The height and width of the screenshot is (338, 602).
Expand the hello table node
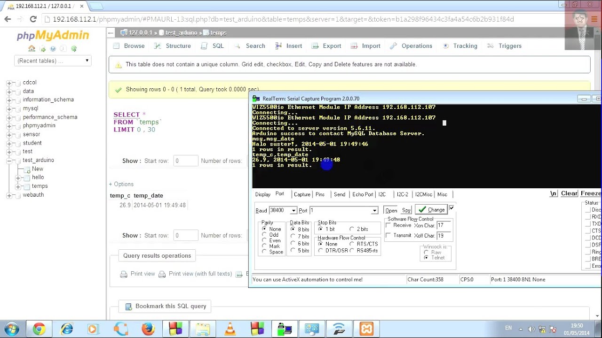[x=18, y=177]
